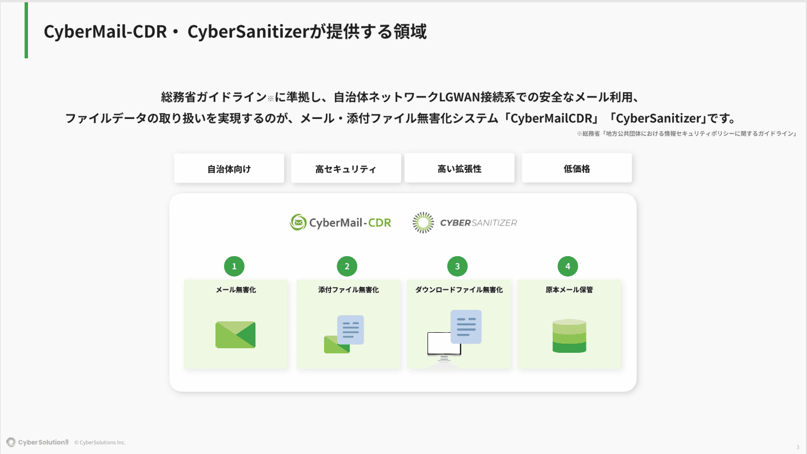Select the 低価格 box
Viewport: 807px width, 454px height.
577,169
